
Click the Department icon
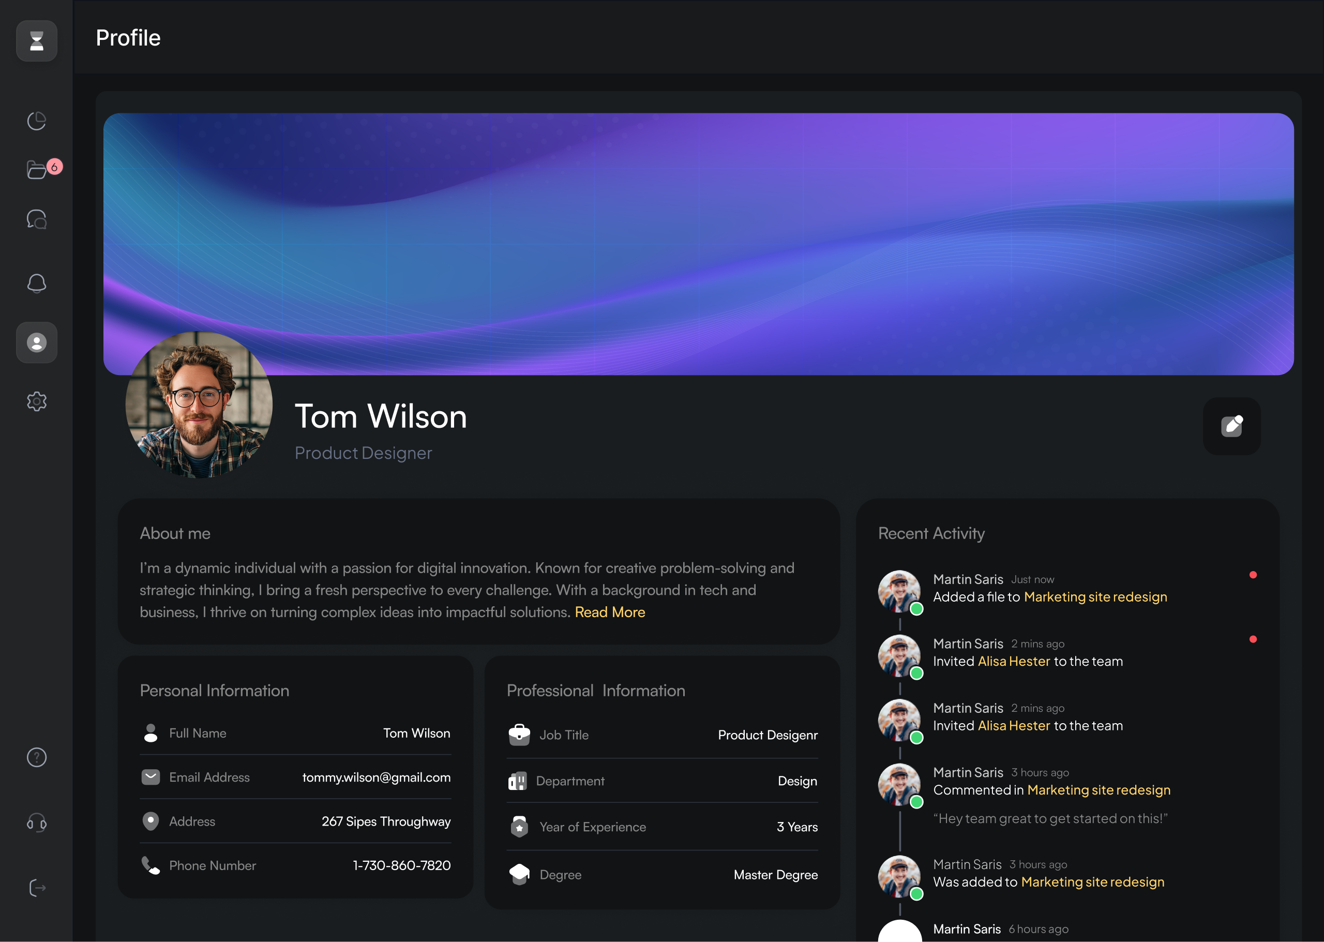tap(517, 781)
